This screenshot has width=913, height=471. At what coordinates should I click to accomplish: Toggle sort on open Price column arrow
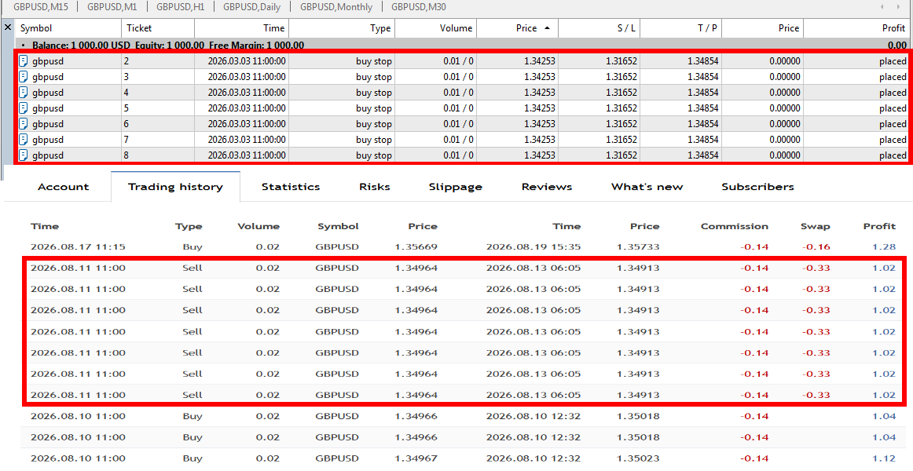click(547, 28)
